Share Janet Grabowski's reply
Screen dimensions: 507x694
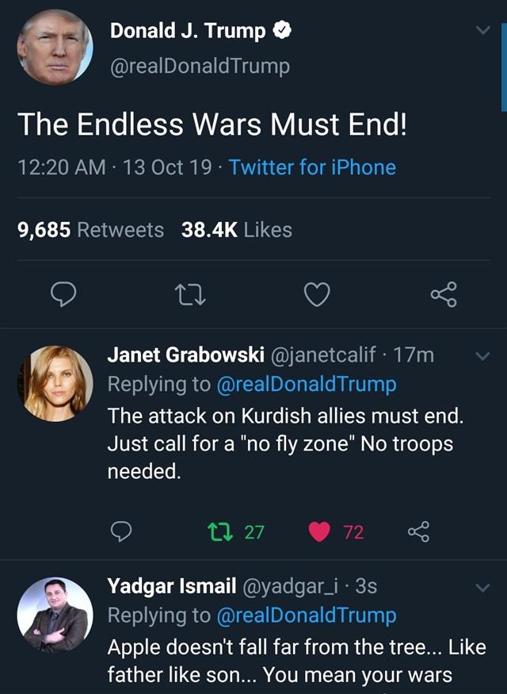(417, 531)
